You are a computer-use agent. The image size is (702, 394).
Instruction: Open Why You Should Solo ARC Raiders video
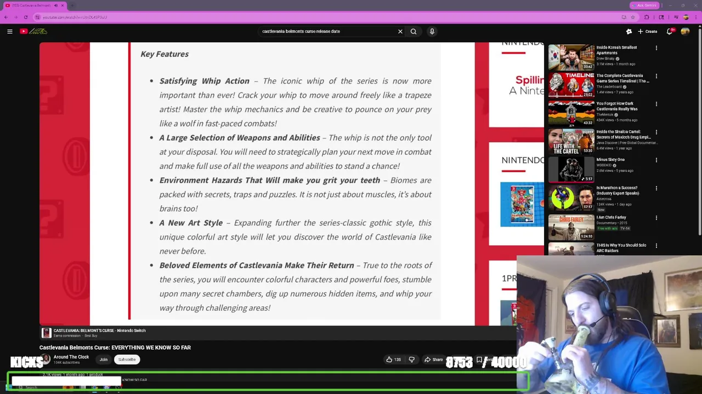621,248
